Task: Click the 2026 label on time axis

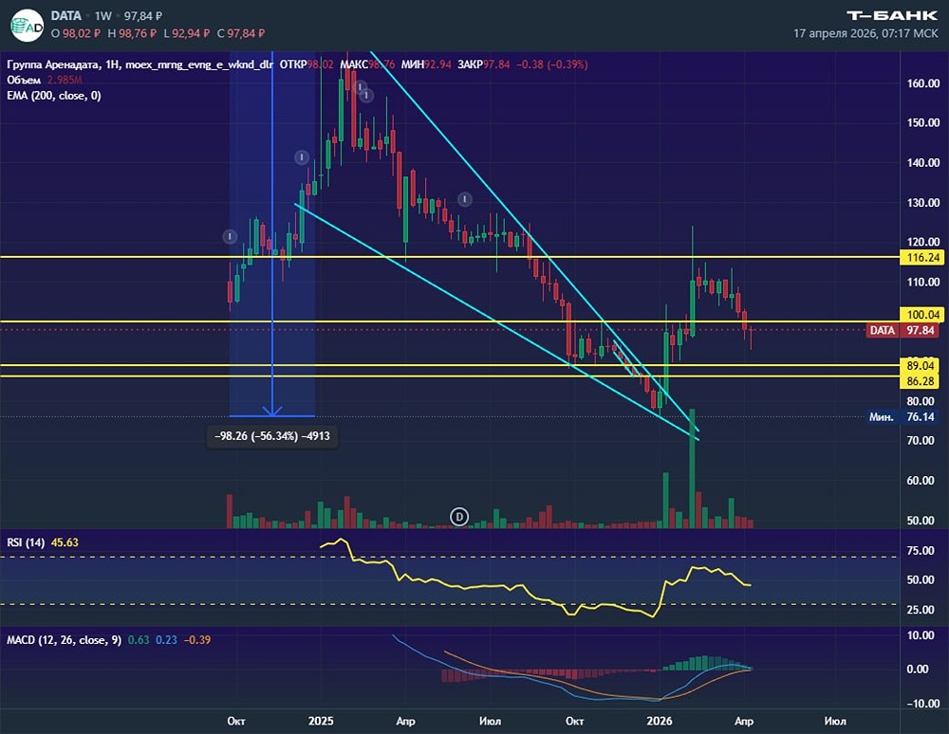Action: [x=660, y=721]
